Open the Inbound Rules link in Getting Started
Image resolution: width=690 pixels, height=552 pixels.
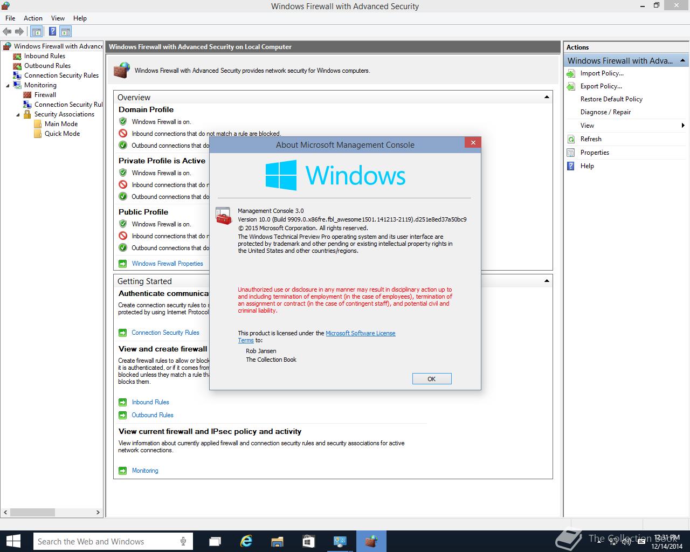click(150, 402)
